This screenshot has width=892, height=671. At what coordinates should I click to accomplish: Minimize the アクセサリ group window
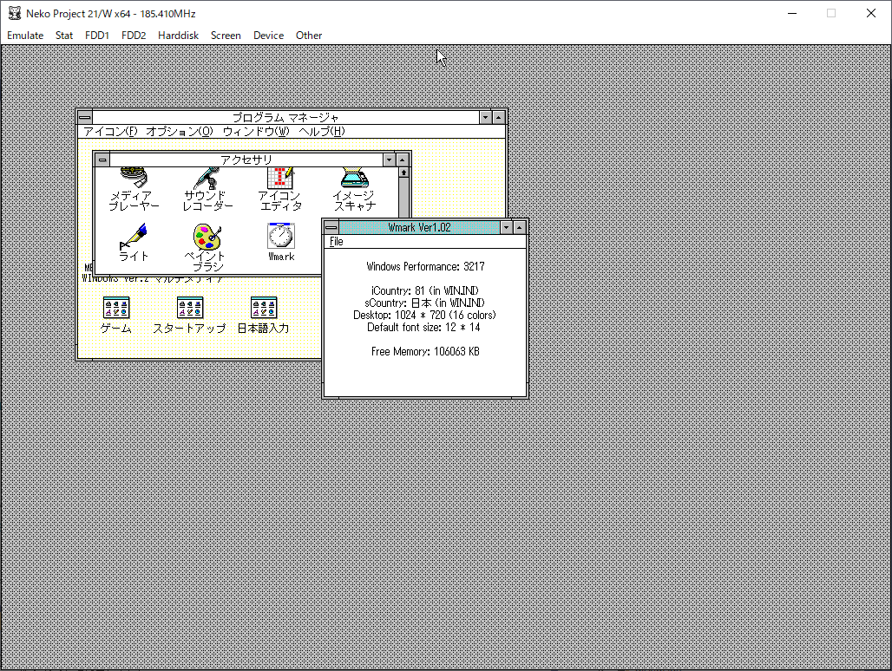coord(389,160)
